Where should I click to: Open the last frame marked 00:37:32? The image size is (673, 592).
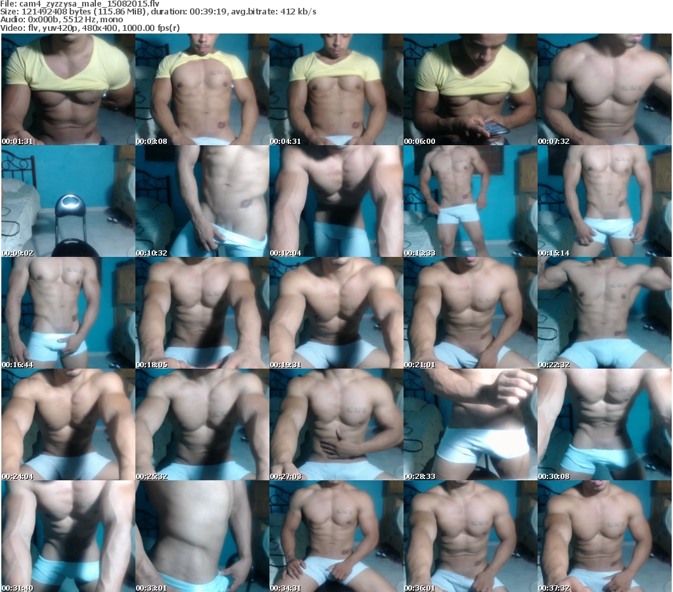[605, 536]
